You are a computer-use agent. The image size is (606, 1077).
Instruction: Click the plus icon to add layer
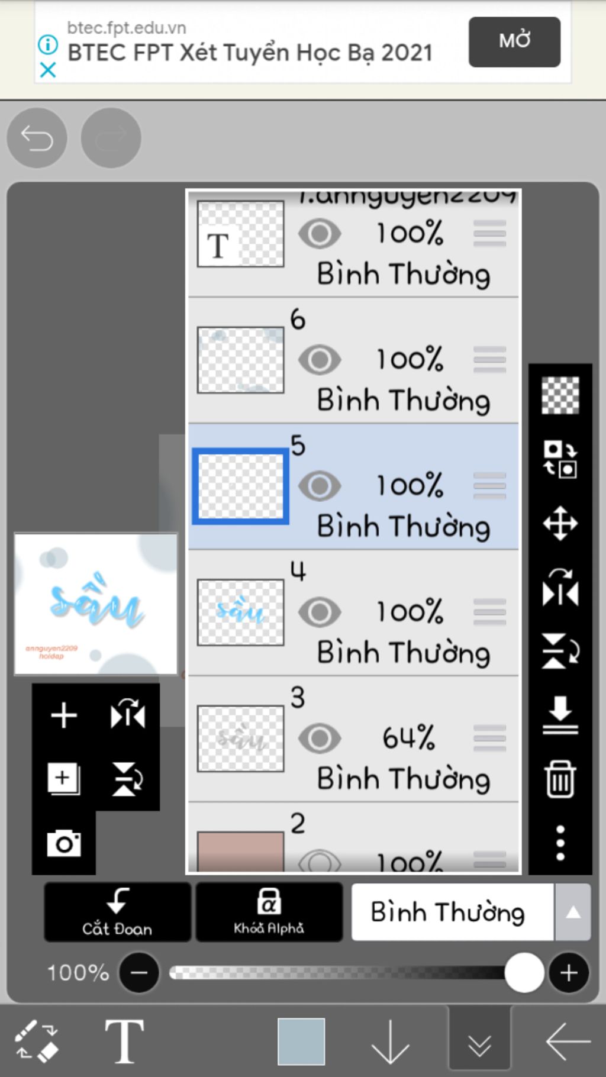(64, 715)
